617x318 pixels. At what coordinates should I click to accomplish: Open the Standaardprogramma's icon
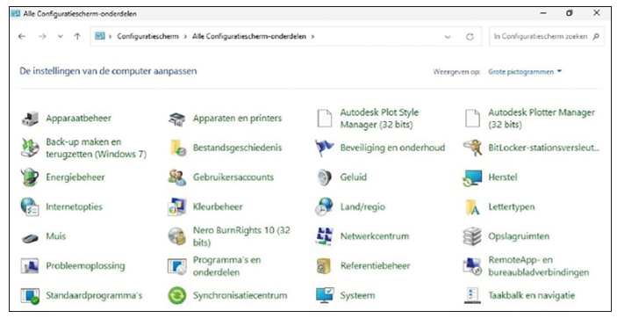coord(31,296)
